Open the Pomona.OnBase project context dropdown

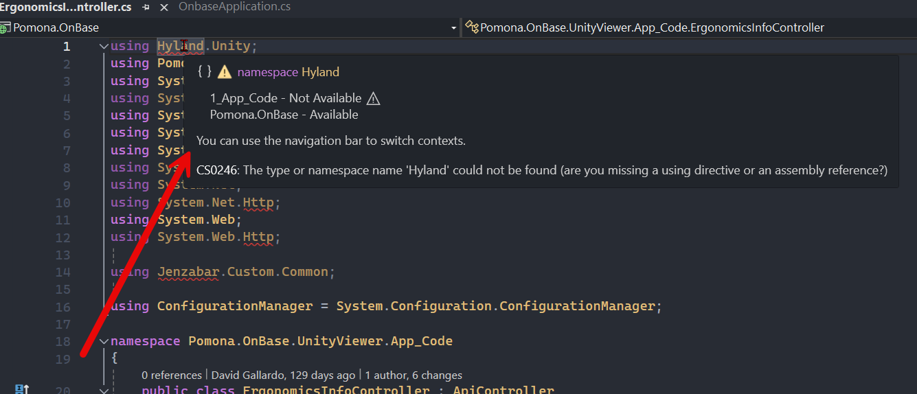(x=229, y=27)
